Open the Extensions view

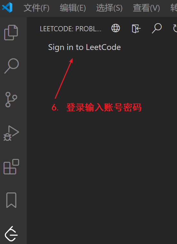click(x=11, y=167)
